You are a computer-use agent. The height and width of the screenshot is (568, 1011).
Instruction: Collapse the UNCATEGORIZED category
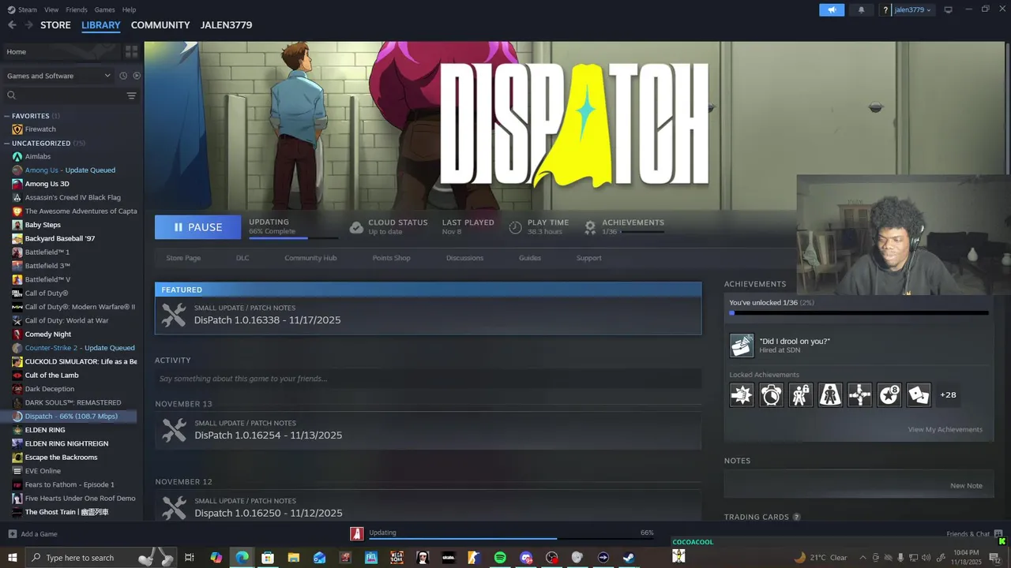coord(6,144)
